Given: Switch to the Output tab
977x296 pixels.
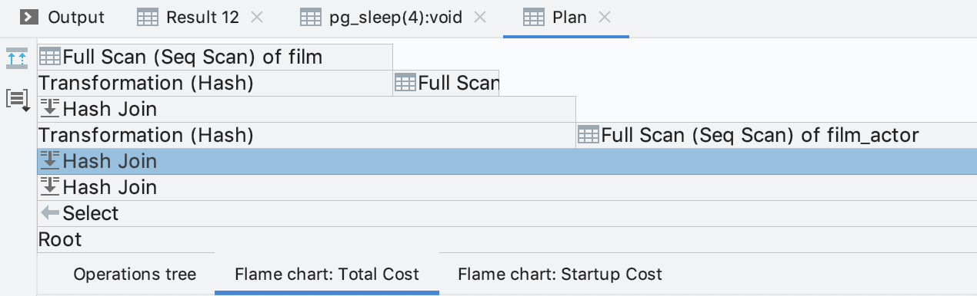Looking at the screenshot, I should coord(62,17).
